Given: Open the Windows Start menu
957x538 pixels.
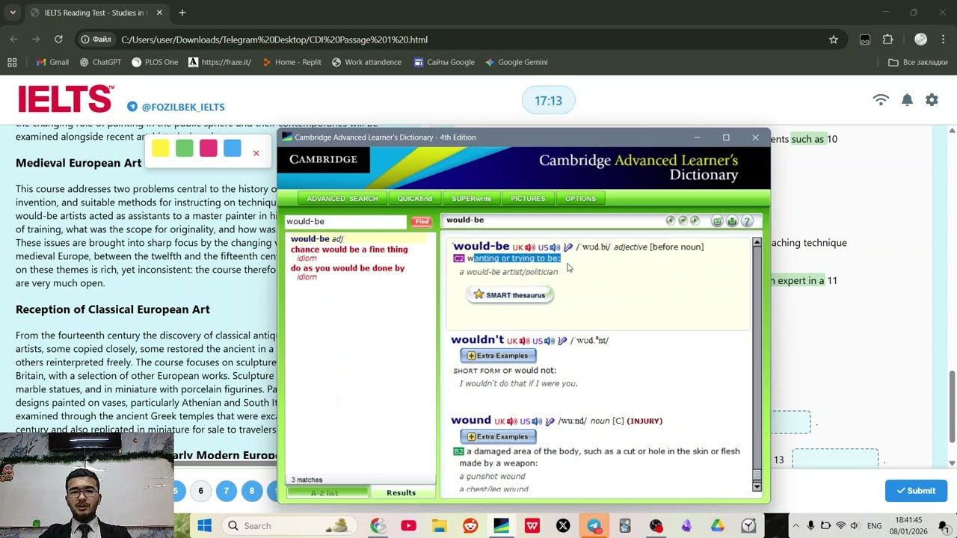Looking at the screenshot, I should [204, 526].
